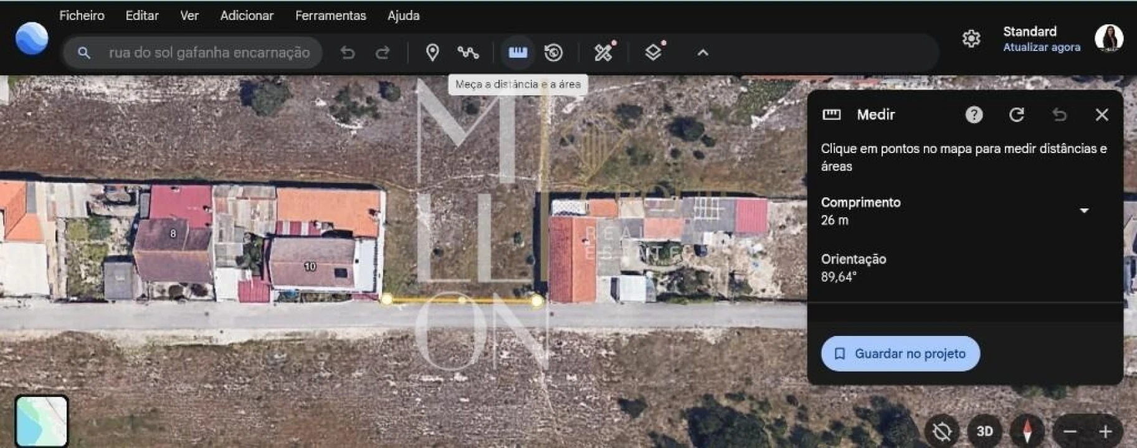Add a placemark with the pin tool
Screen dimensions: 1137x448
coord(432,53)
